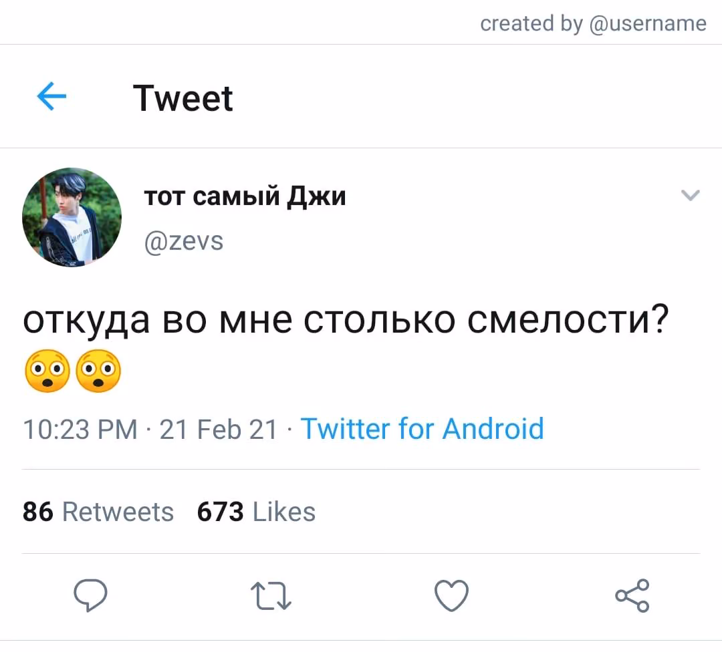Viewport: 722px width, 652px height.
Task: Like the tweet with heart icon
Action: (x=451, y=595)
